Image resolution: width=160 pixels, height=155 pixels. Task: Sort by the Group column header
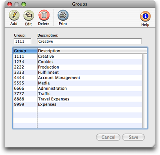click(x=25, y=51)
